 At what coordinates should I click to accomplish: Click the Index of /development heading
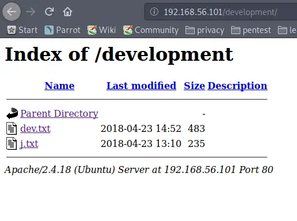[x=119, y=55]
